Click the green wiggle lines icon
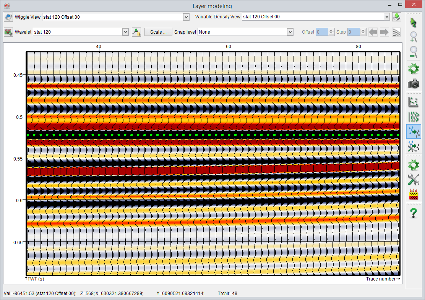Screen dimensions: 425x300 [413, 117]
